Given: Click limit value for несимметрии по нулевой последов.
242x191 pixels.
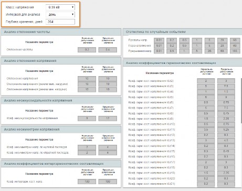Looking at the screenshot, I should [108, 147].
